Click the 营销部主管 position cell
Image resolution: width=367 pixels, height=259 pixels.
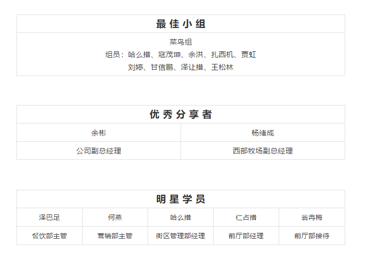click(115, 236)
